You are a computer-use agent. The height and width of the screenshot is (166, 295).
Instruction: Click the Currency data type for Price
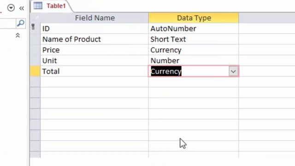click(x=194, y=50)
